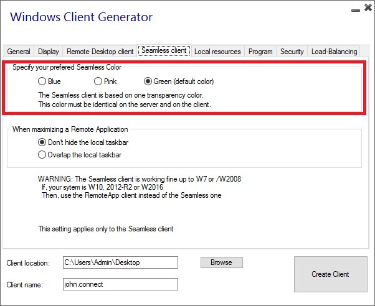
Task: Open the Local resources tab
Action: tap(217, 52)
